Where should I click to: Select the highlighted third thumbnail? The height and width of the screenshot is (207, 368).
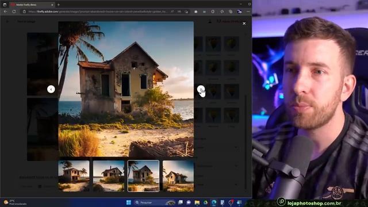coord(143,176)
